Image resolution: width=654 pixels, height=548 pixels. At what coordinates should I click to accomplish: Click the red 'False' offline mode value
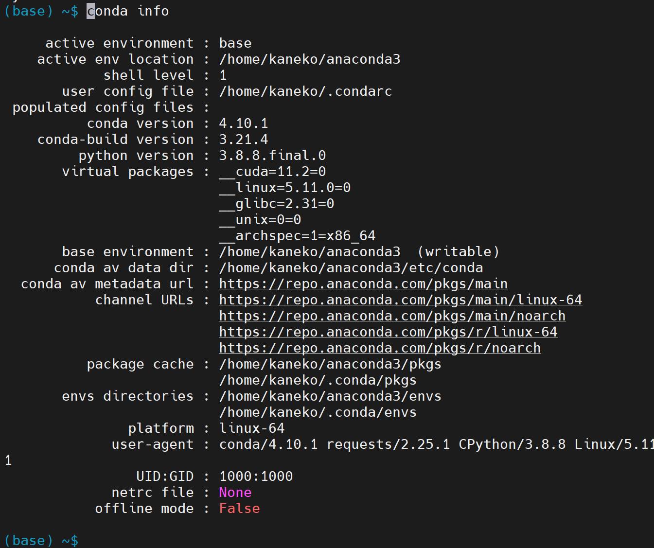pos(239,509)
